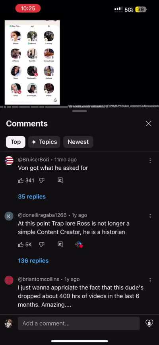Switch to the Newest comments filter
The width and height of the screenshot is (159, 345).
tap(78, 142)
